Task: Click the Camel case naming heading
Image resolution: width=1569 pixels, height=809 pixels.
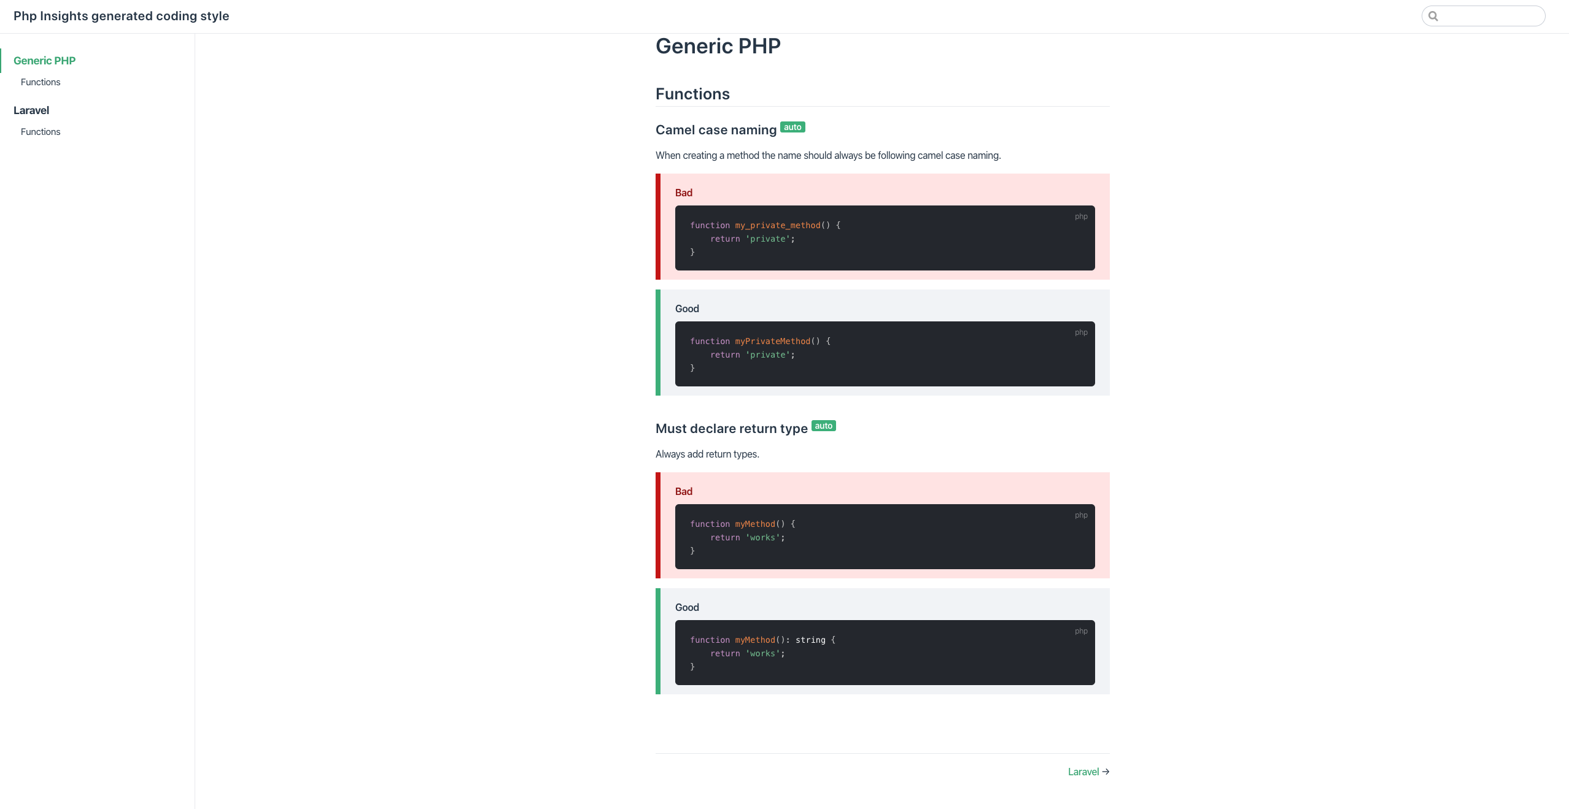Action: coord(716,130)
